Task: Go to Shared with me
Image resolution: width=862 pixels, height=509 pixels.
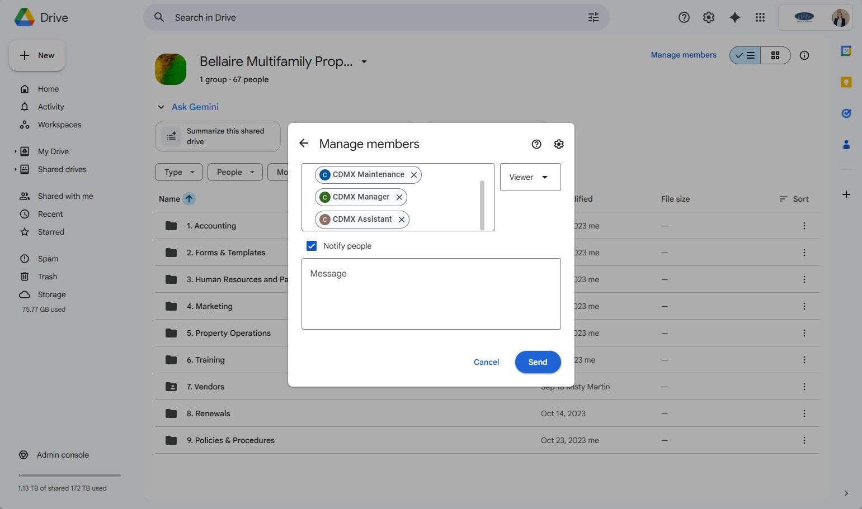Action: tap(65, 196)
